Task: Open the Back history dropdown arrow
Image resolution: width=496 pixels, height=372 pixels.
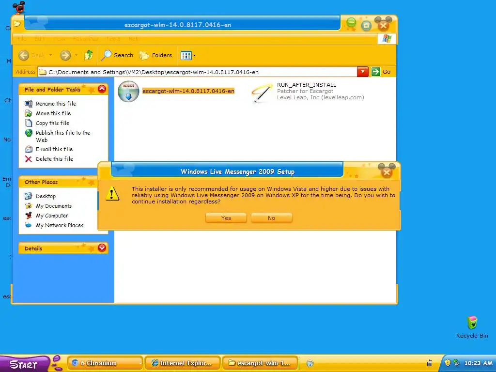Action: tap(50, 55)
